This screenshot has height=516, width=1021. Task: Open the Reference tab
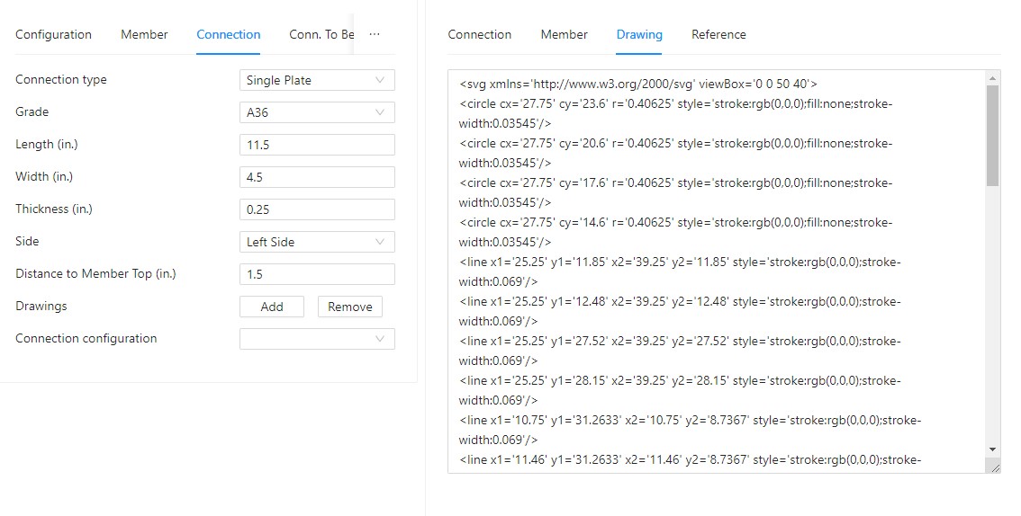coord(718,34)
